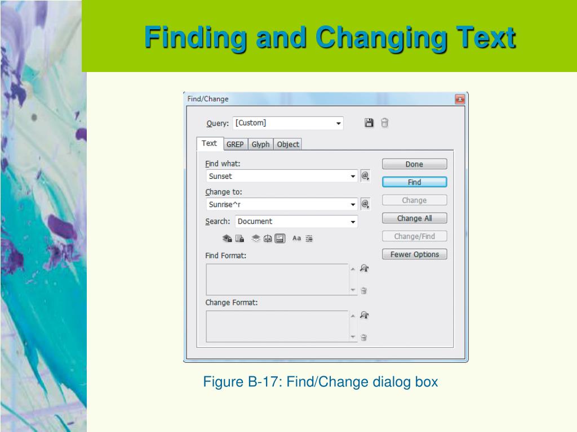
Task: Close the Find/Change dialog box
Action: coord(460,99)
